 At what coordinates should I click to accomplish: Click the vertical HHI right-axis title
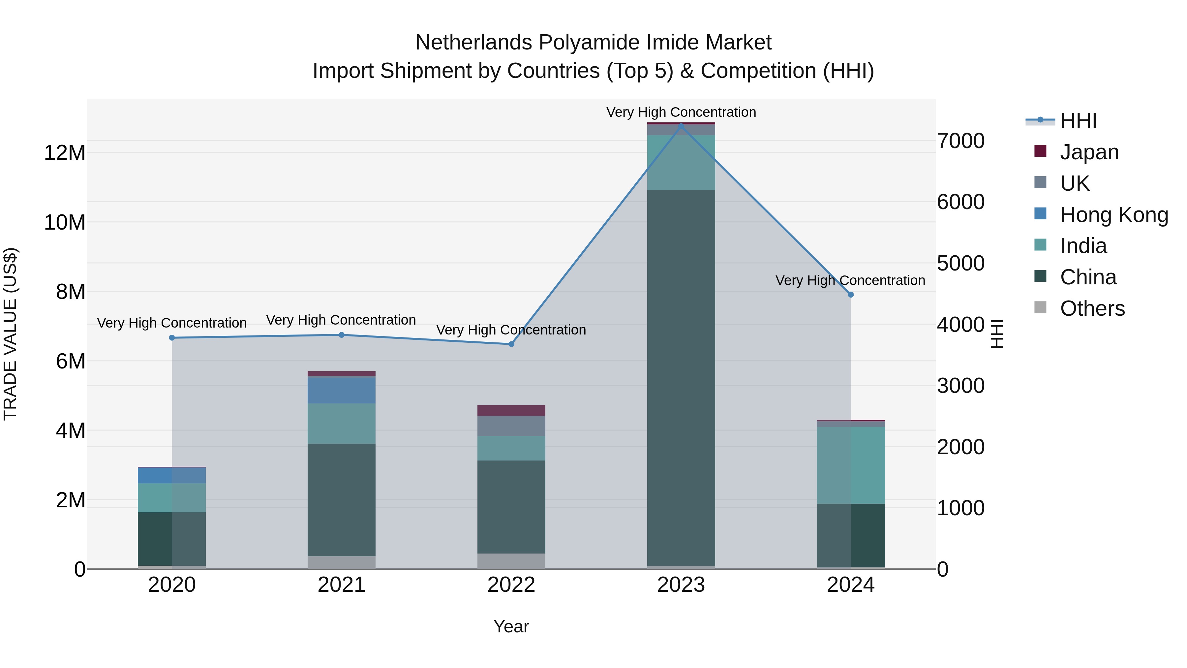(x=997, y=334)
